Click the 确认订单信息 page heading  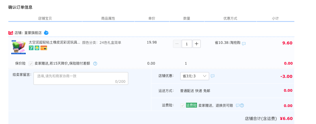point(20,7)
